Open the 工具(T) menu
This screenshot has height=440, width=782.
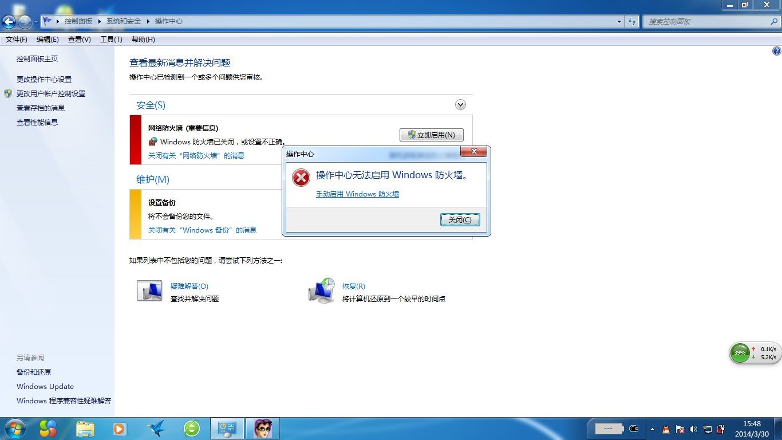[x=111, y=40]
